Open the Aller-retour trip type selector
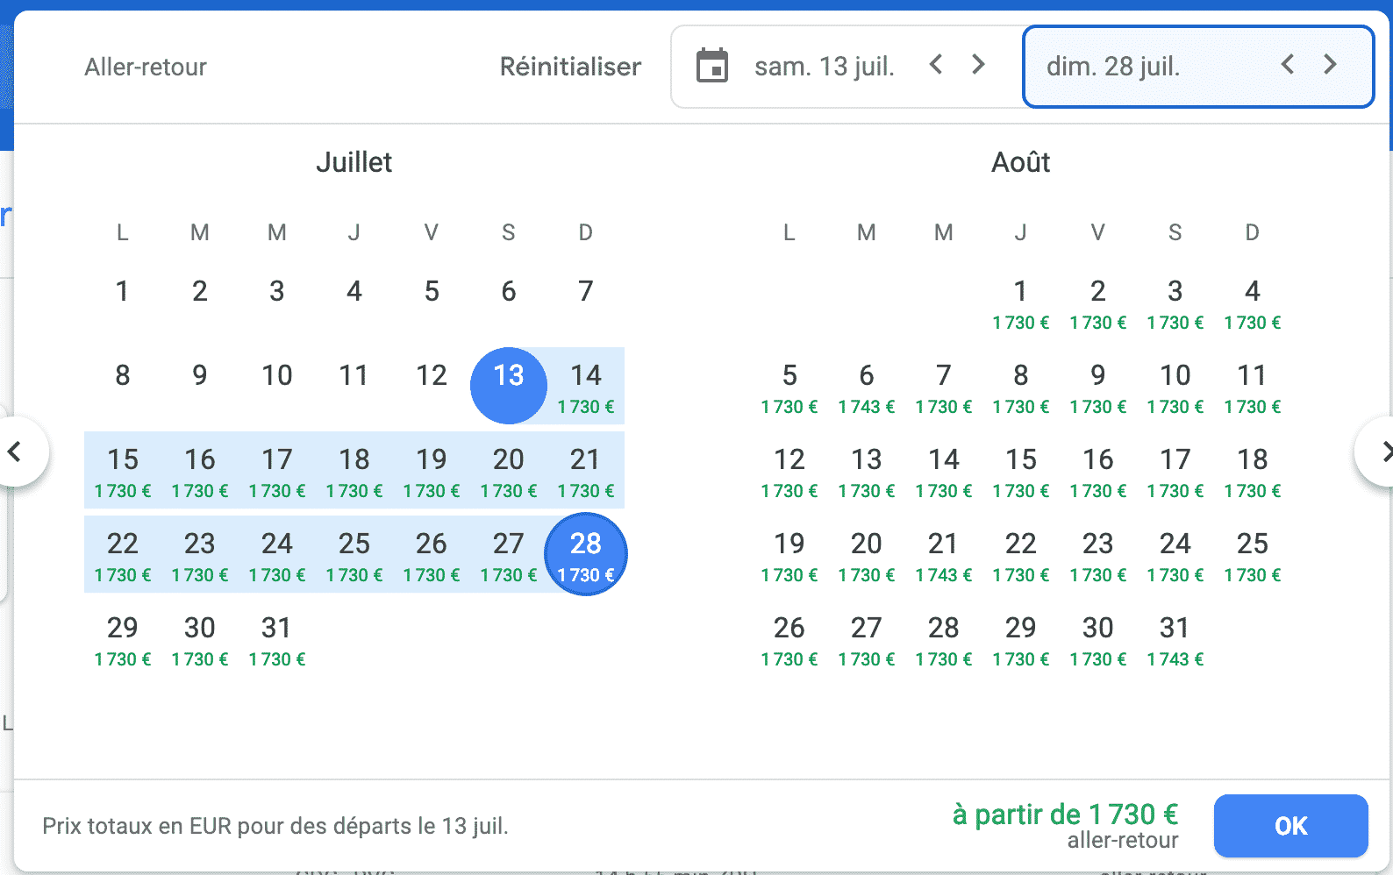Screen dimensions: 1393x875 click(x=146, y=67)
